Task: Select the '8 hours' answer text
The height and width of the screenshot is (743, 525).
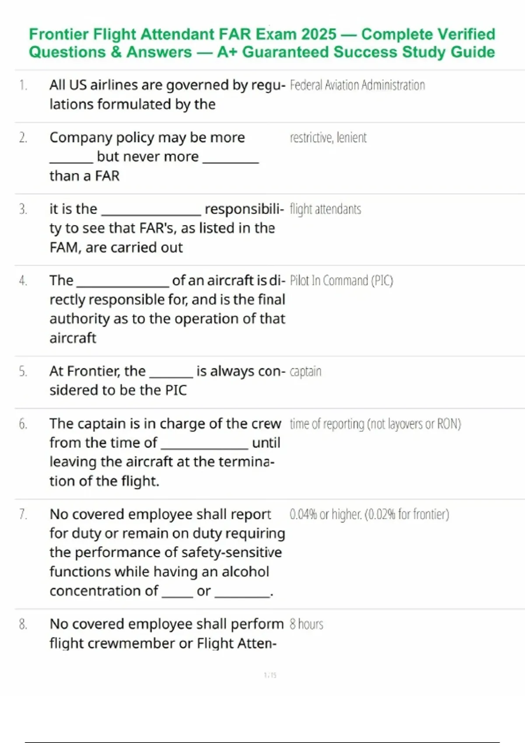Action: pos(306,624)
